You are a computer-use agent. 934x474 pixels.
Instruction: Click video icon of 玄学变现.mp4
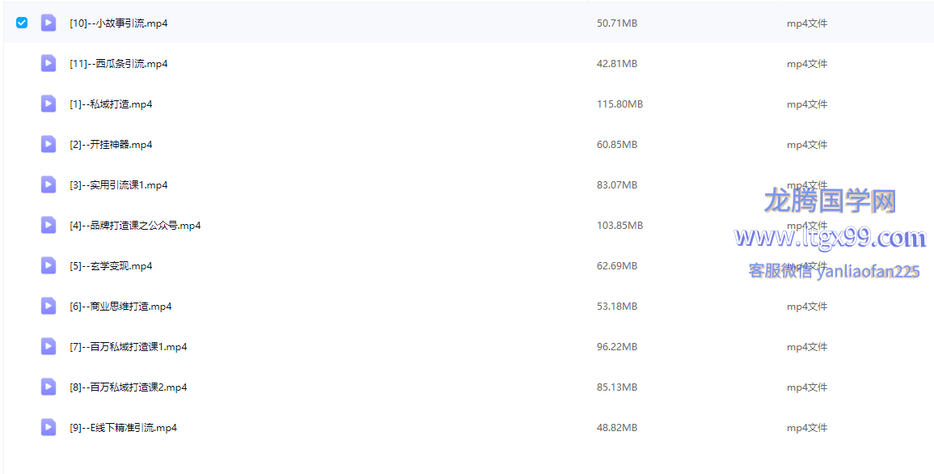(x=49, y=265)
